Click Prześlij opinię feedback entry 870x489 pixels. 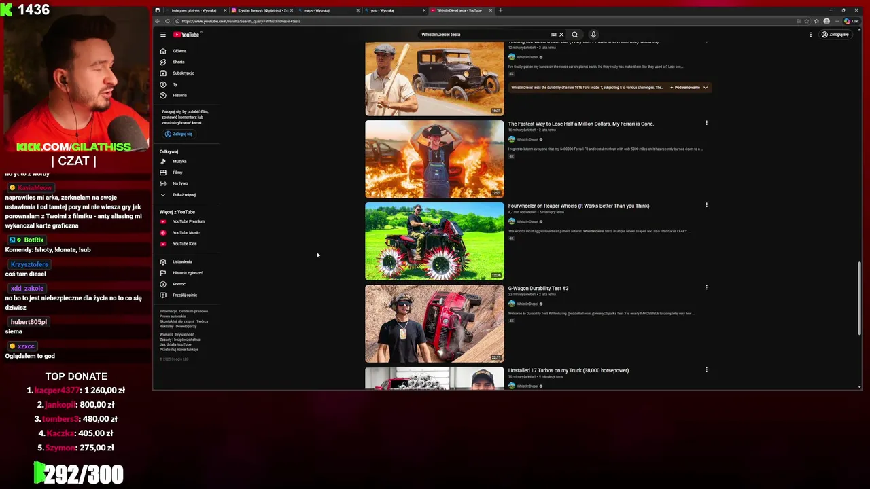(x=185, y=295)
